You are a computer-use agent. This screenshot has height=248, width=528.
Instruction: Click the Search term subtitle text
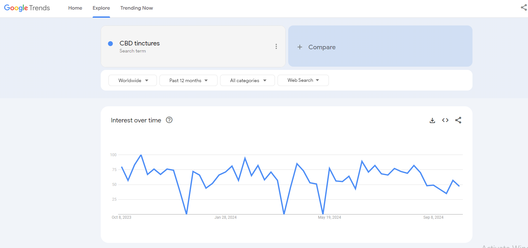coord(133,51)
